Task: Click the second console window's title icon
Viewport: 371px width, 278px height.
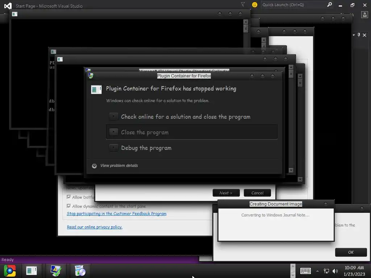Action: pyautogui.click(x=54, y=51)
